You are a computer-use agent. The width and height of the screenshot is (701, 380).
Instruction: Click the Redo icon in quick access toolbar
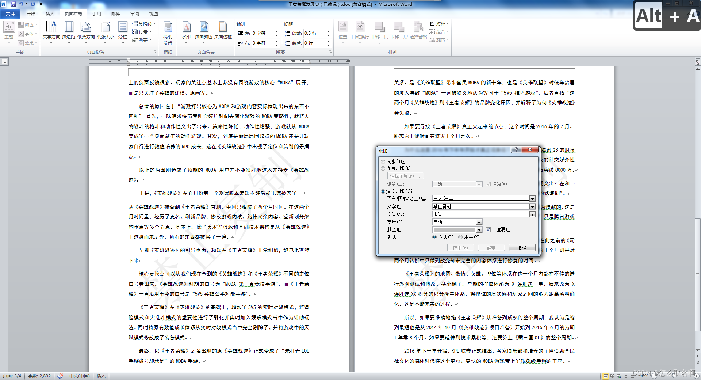pos(33,4)
